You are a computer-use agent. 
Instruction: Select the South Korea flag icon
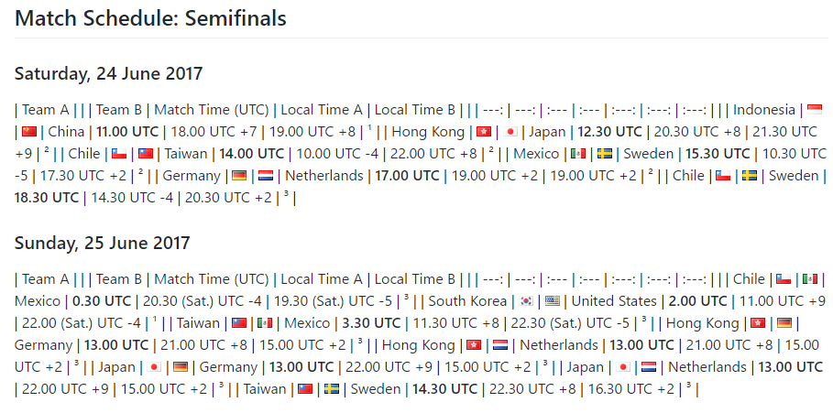tap(526, 301)
